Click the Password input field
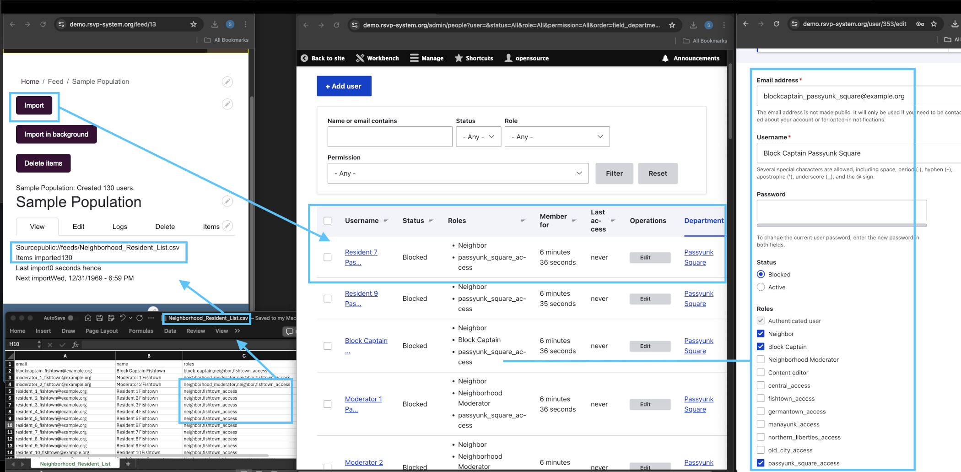The image size is (961, 472). 842,210
